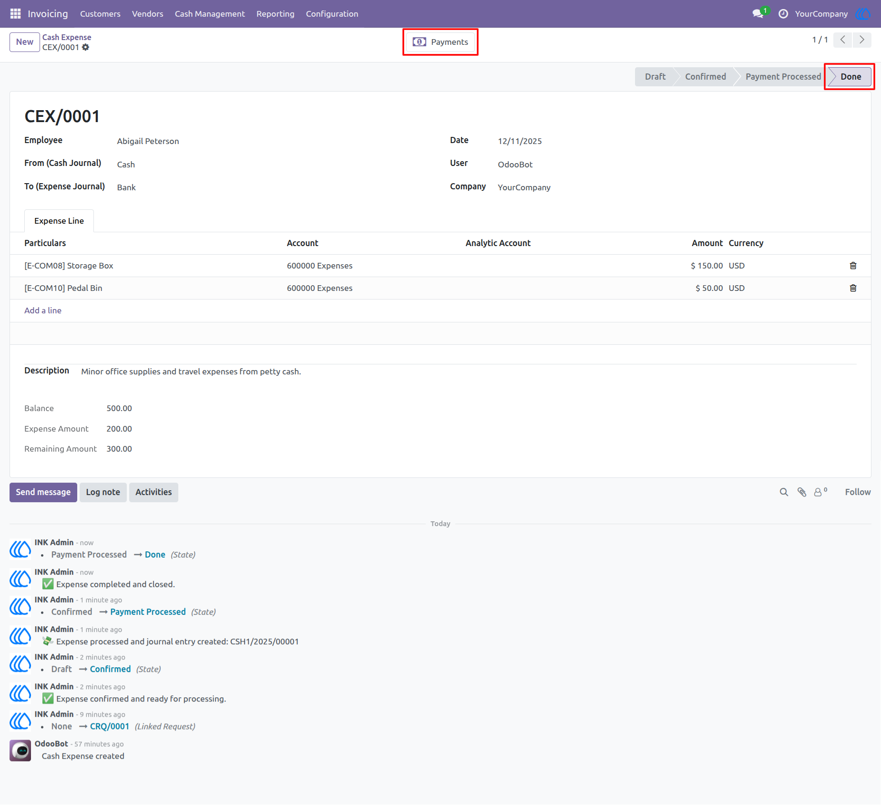Click Send message button

pyautogui.click(x=43, y=492)
